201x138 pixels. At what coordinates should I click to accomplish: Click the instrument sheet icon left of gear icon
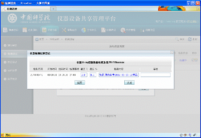coord(103,30)
